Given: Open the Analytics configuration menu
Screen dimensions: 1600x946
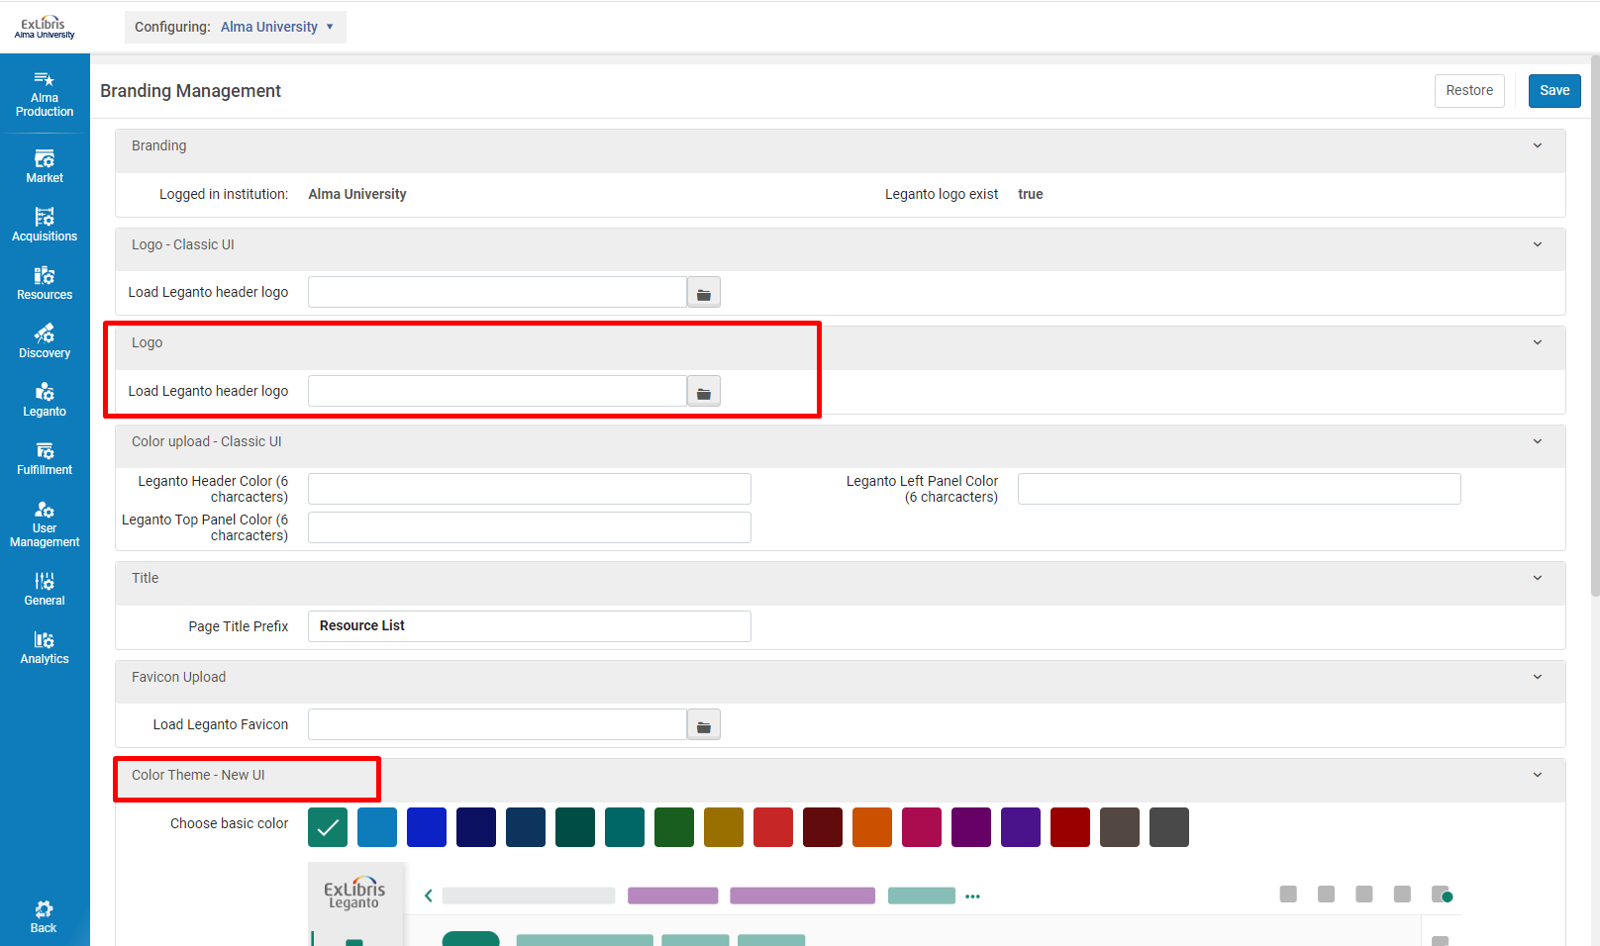Looking at the screenshot, I should tap(45, 647).
